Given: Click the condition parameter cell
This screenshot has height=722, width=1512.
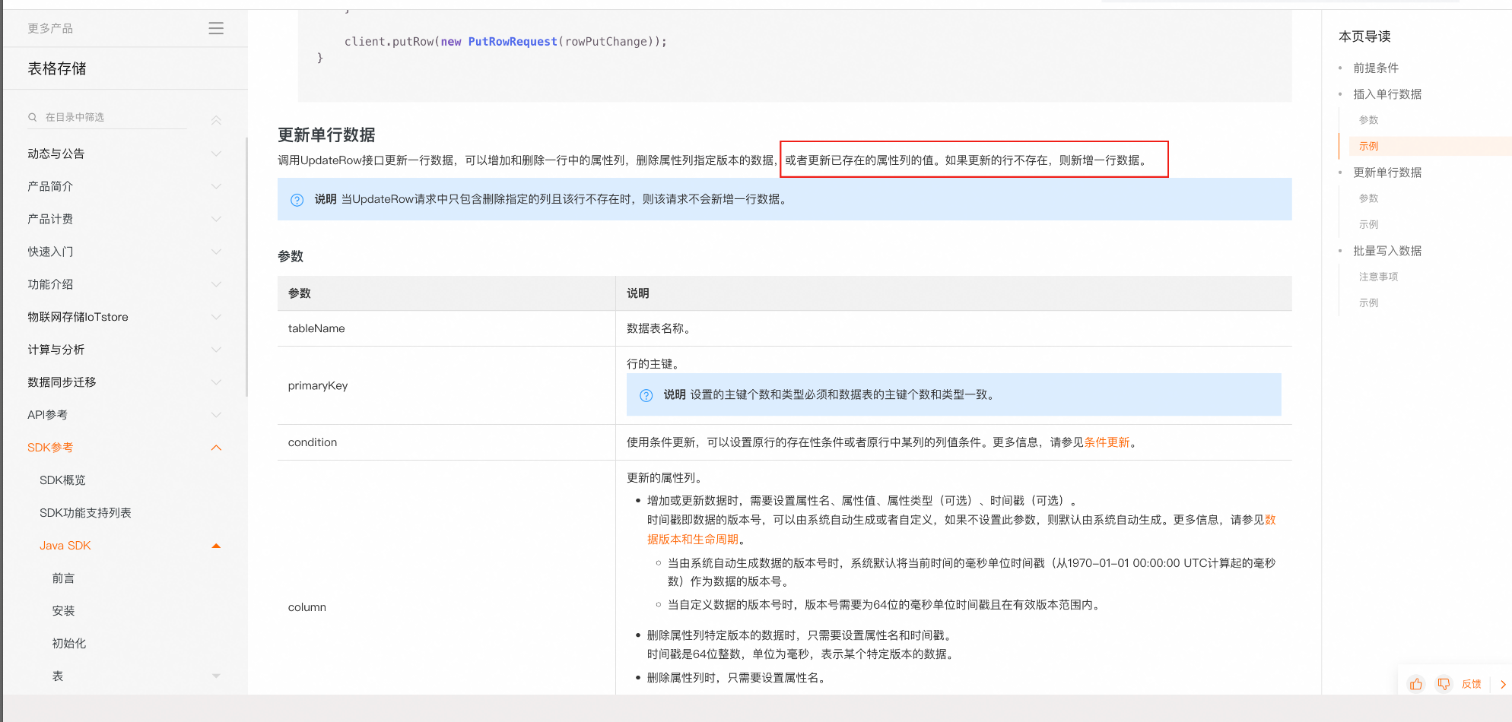Looking at the screenshot, I should [x=446, y=442].
